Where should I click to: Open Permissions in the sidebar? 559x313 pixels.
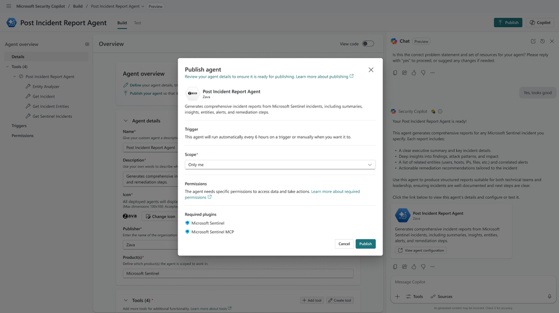(x=22, y=135)
